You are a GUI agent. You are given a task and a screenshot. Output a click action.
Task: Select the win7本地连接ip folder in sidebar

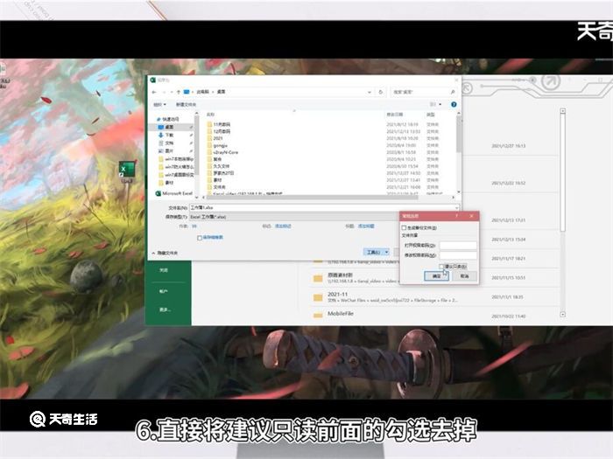click(176, 159)
